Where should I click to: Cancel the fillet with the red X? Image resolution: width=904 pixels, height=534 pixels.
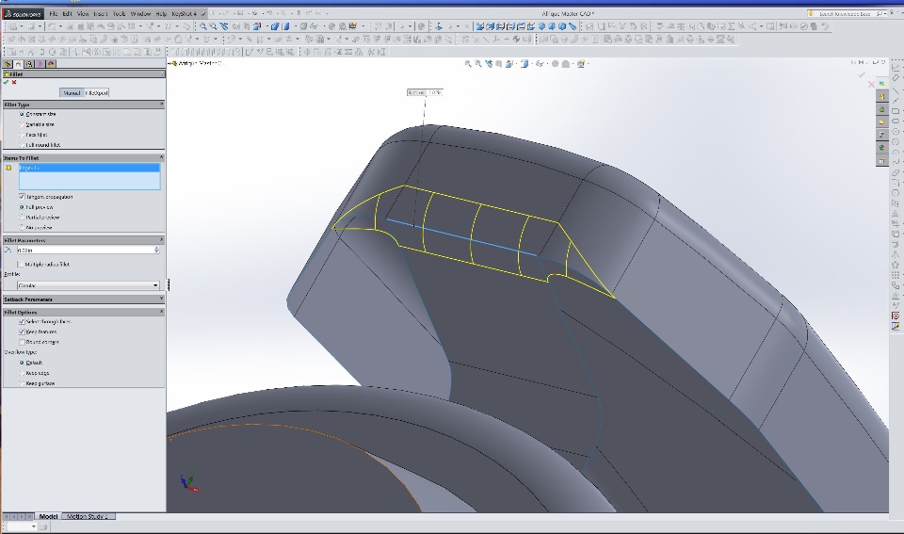[14, 82]
